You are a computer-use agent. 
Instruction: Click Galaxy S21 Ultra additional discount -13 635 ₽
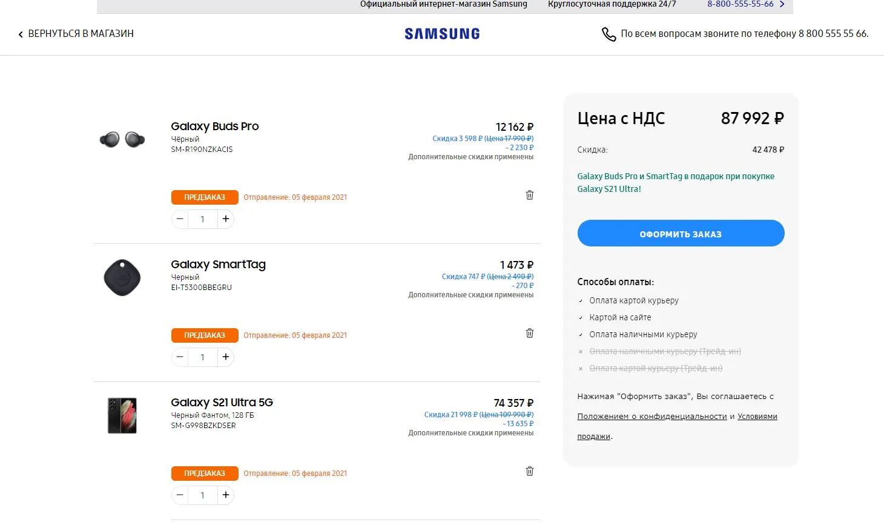pos(518,424)
